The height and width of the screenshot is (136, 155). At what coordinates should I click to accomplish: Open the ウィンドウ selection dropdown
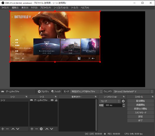(x=133, y=91)
